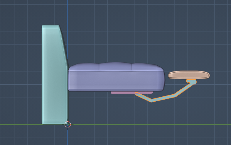Click the middle tufted mattress cushion section
This screenshot has width=231, height=145.
(115, 66)
